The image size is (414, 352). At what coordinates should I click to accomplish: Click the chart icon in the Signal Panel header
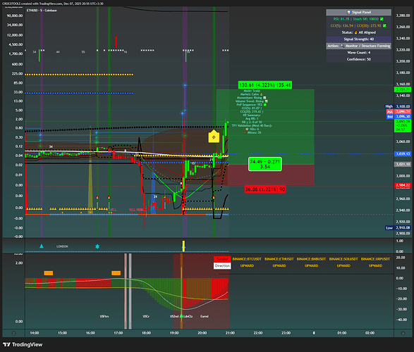click(348, 12)
